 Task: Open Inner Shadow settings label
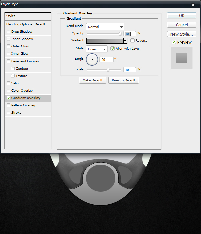pyautogui.click(x=22, y=39)
